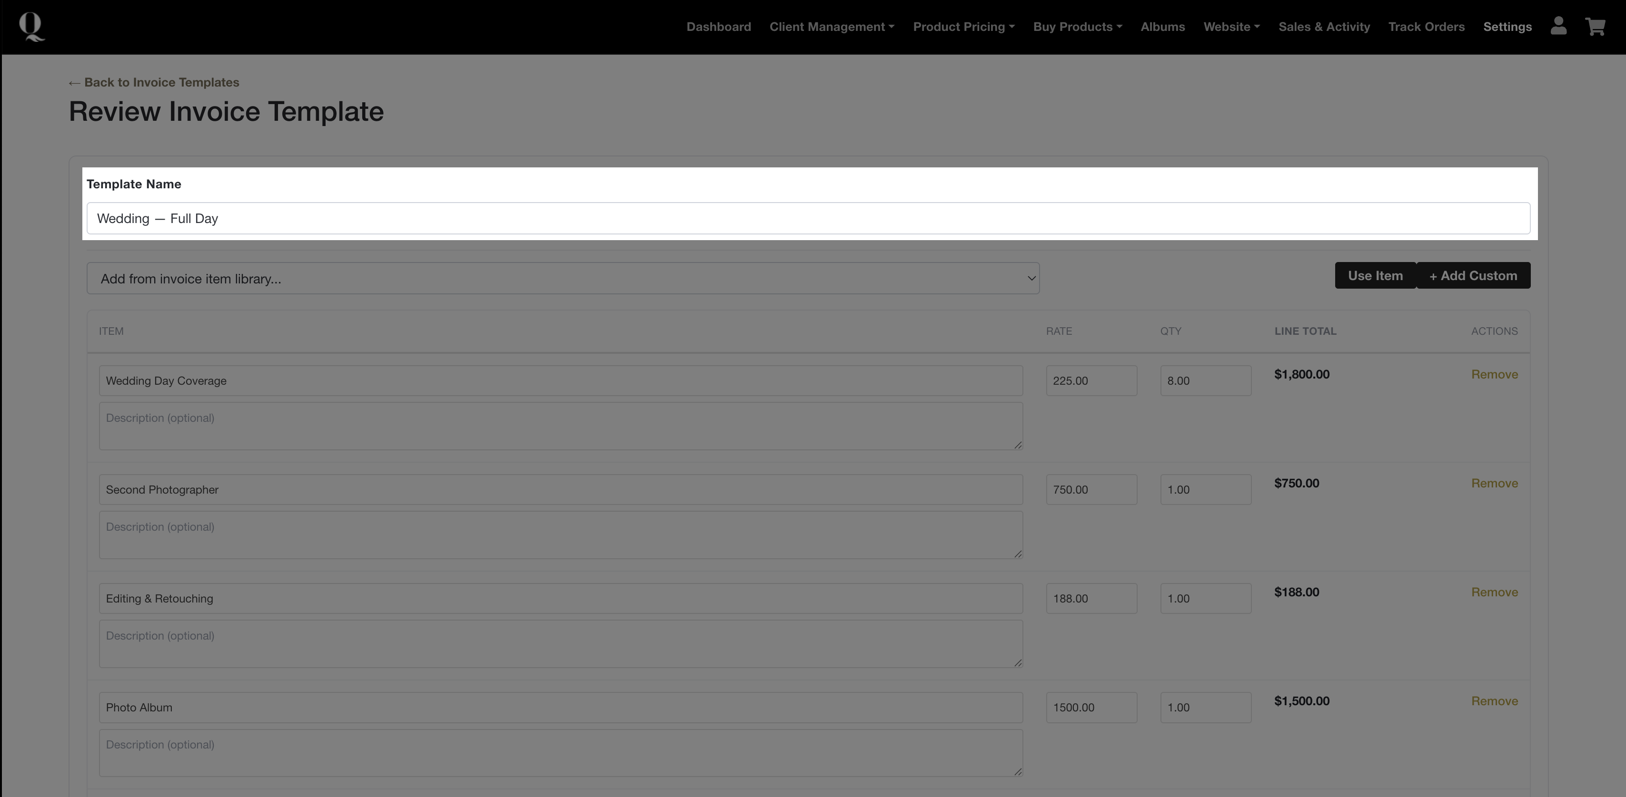Click Photo Album description resize handle

(1018, 772)
